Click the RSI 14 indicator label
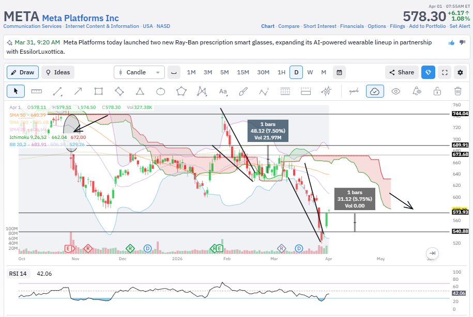473x317 pixels. click(18, 274)
